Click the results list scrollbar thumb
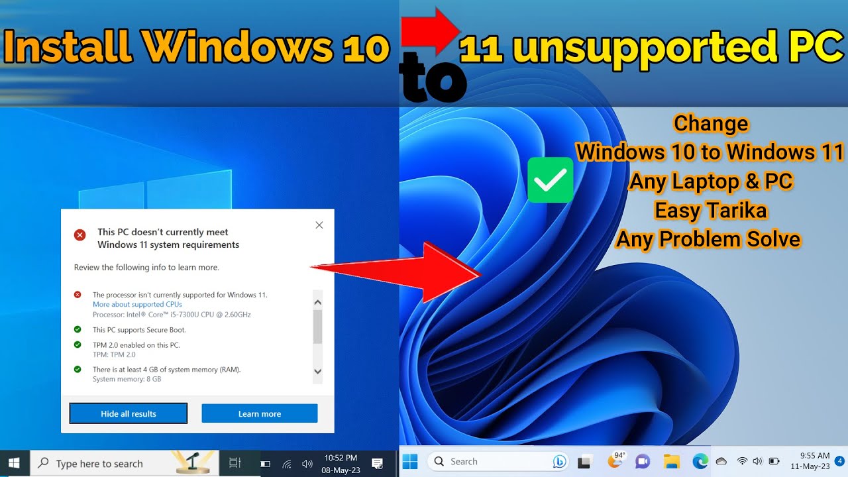The image size is (848, 477). (x=317, y=327)
